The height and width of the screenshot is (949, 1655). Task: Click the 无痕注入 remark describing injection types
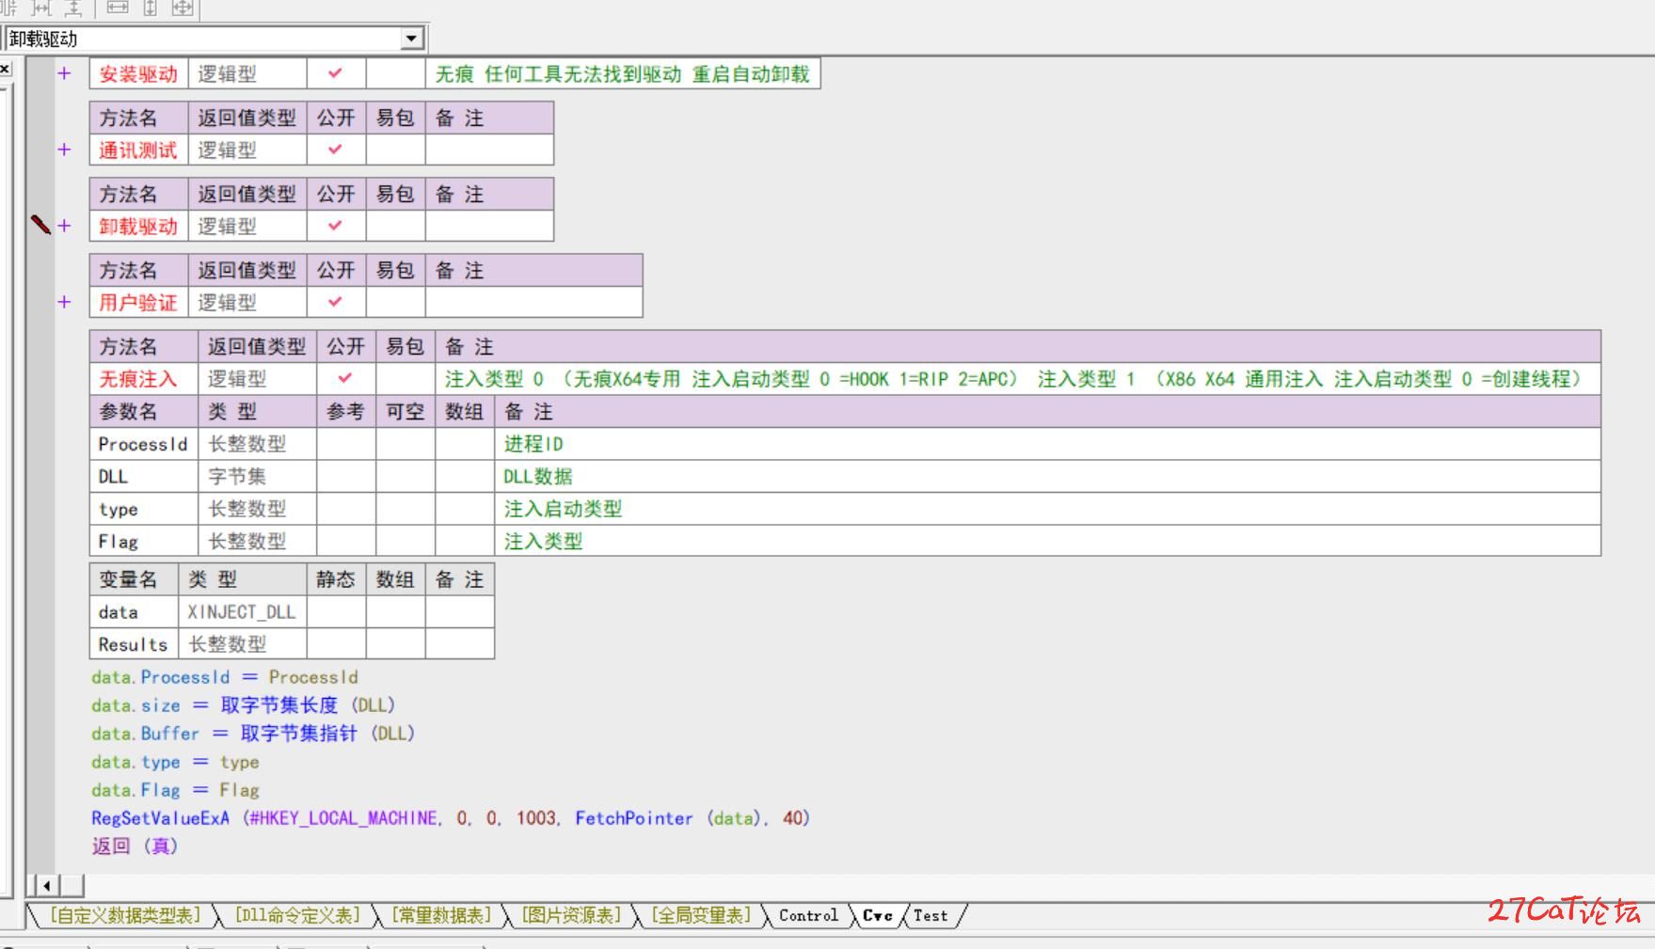[1017, 379]
